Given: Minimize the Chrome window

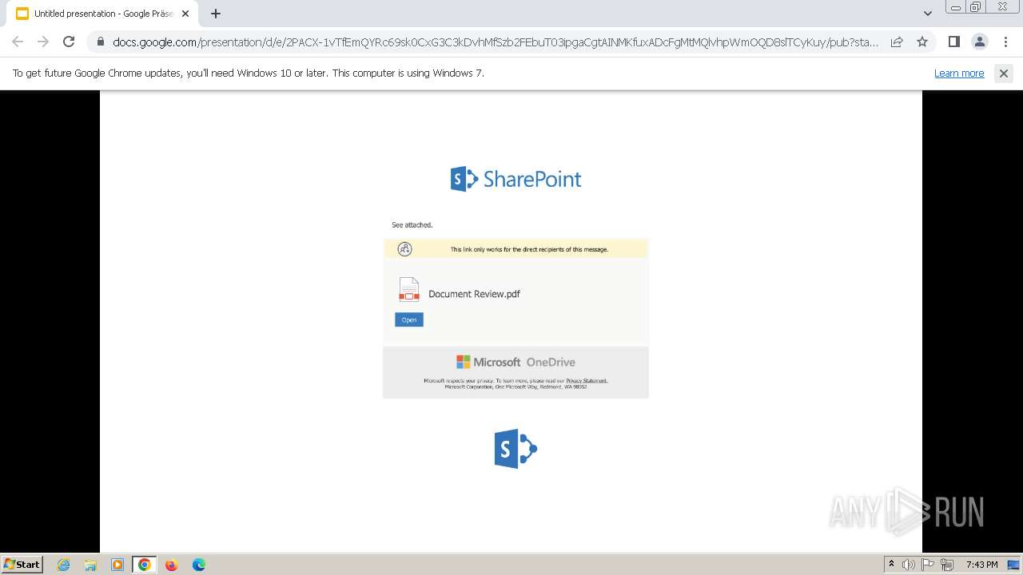Looking at the screenshot, I should pos(956,7).
